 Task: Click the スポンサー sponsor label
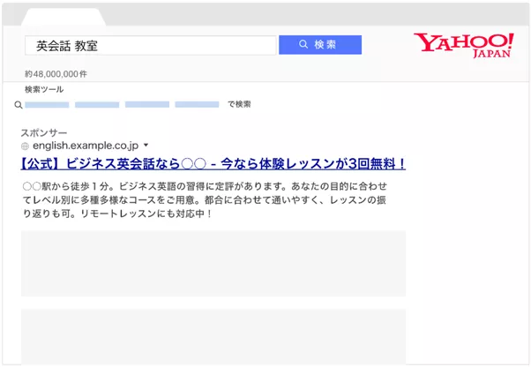pyautogui.click(x=44, y=132)
